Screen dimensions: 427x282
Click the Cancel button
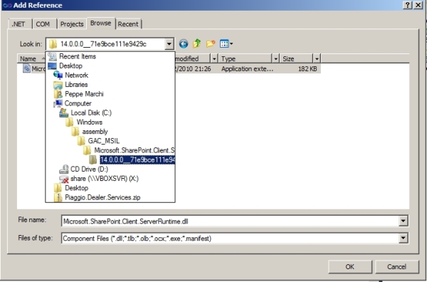pos(397,266)
